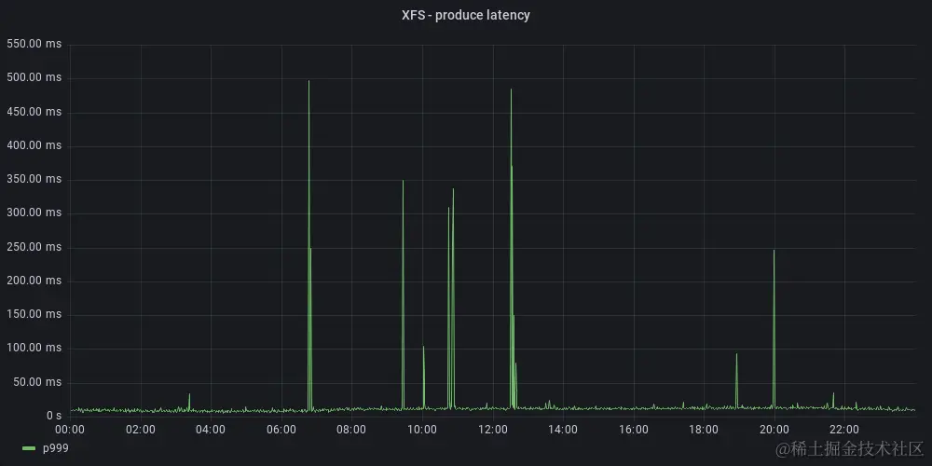Click the 22:00 time axis label

pos(844,429)
